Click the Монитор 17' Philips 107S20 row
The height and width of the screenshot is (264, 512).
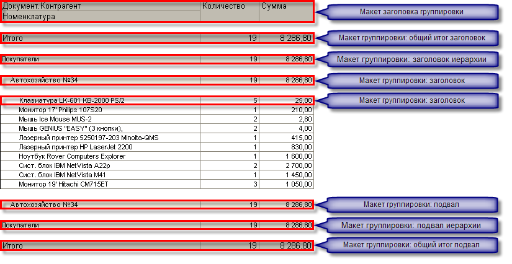pos(60,110)
